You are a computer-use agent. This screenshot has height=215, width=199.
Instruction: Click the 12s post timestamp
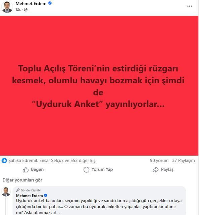[x=18, y=9]
